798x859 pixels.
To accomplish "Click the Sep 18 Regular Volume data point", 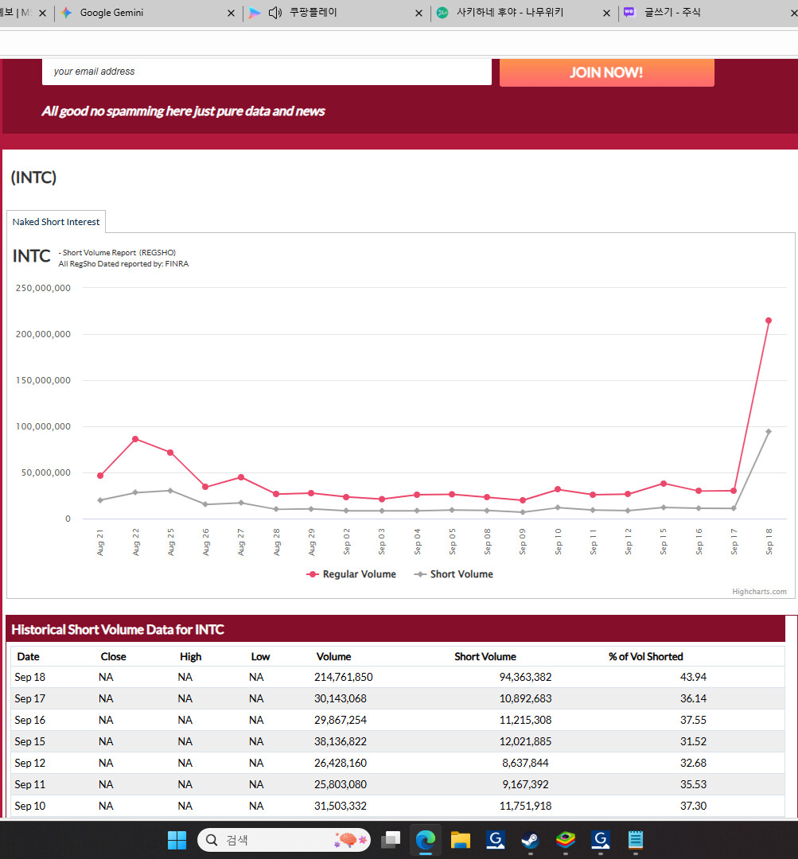I will (769, 321).
